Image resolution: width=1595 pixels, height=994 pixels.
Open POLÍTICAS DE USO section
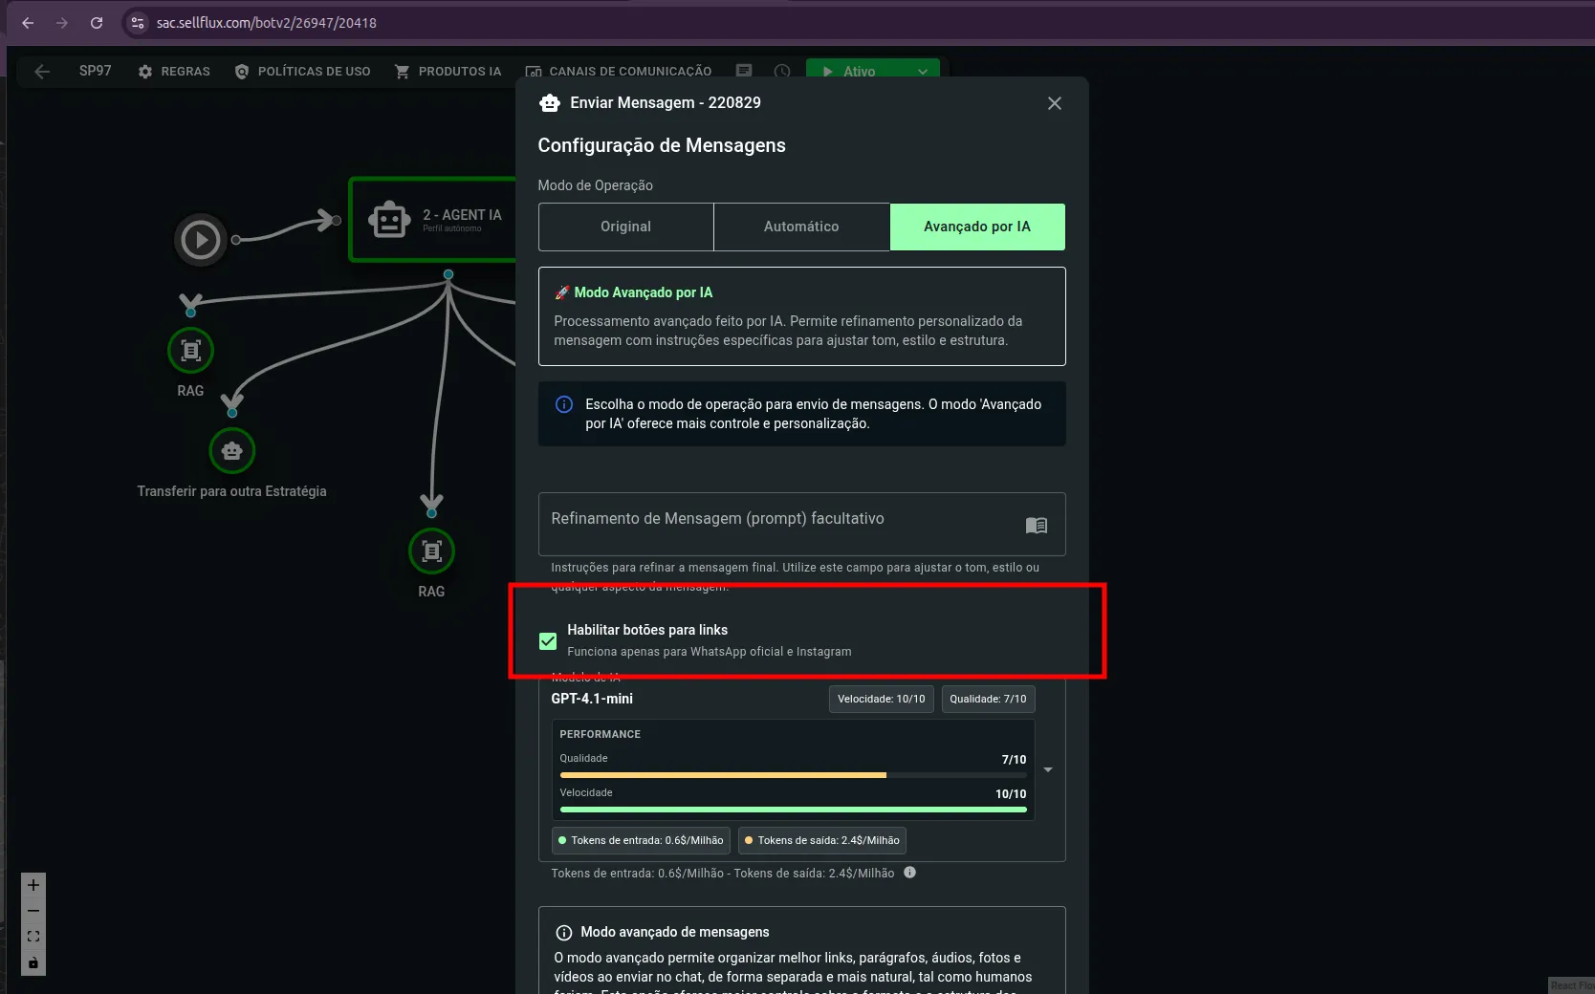(x=302, y=72)
